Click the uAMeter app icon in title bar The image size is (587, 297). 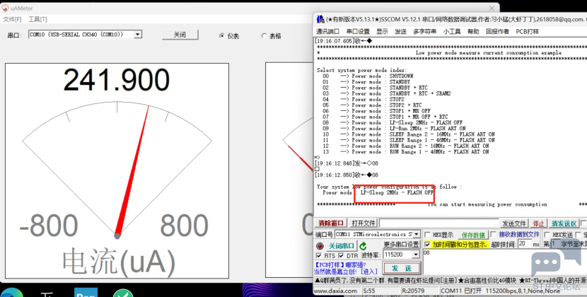(5, 8)
